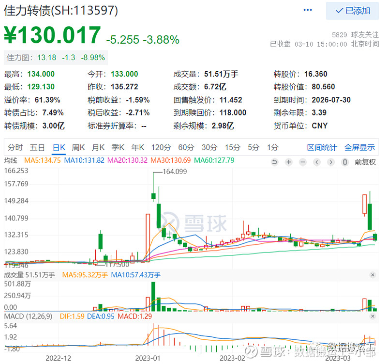Select the 月K chart tab
This screenshot has width=387, height=364.
tap(98, 148)
